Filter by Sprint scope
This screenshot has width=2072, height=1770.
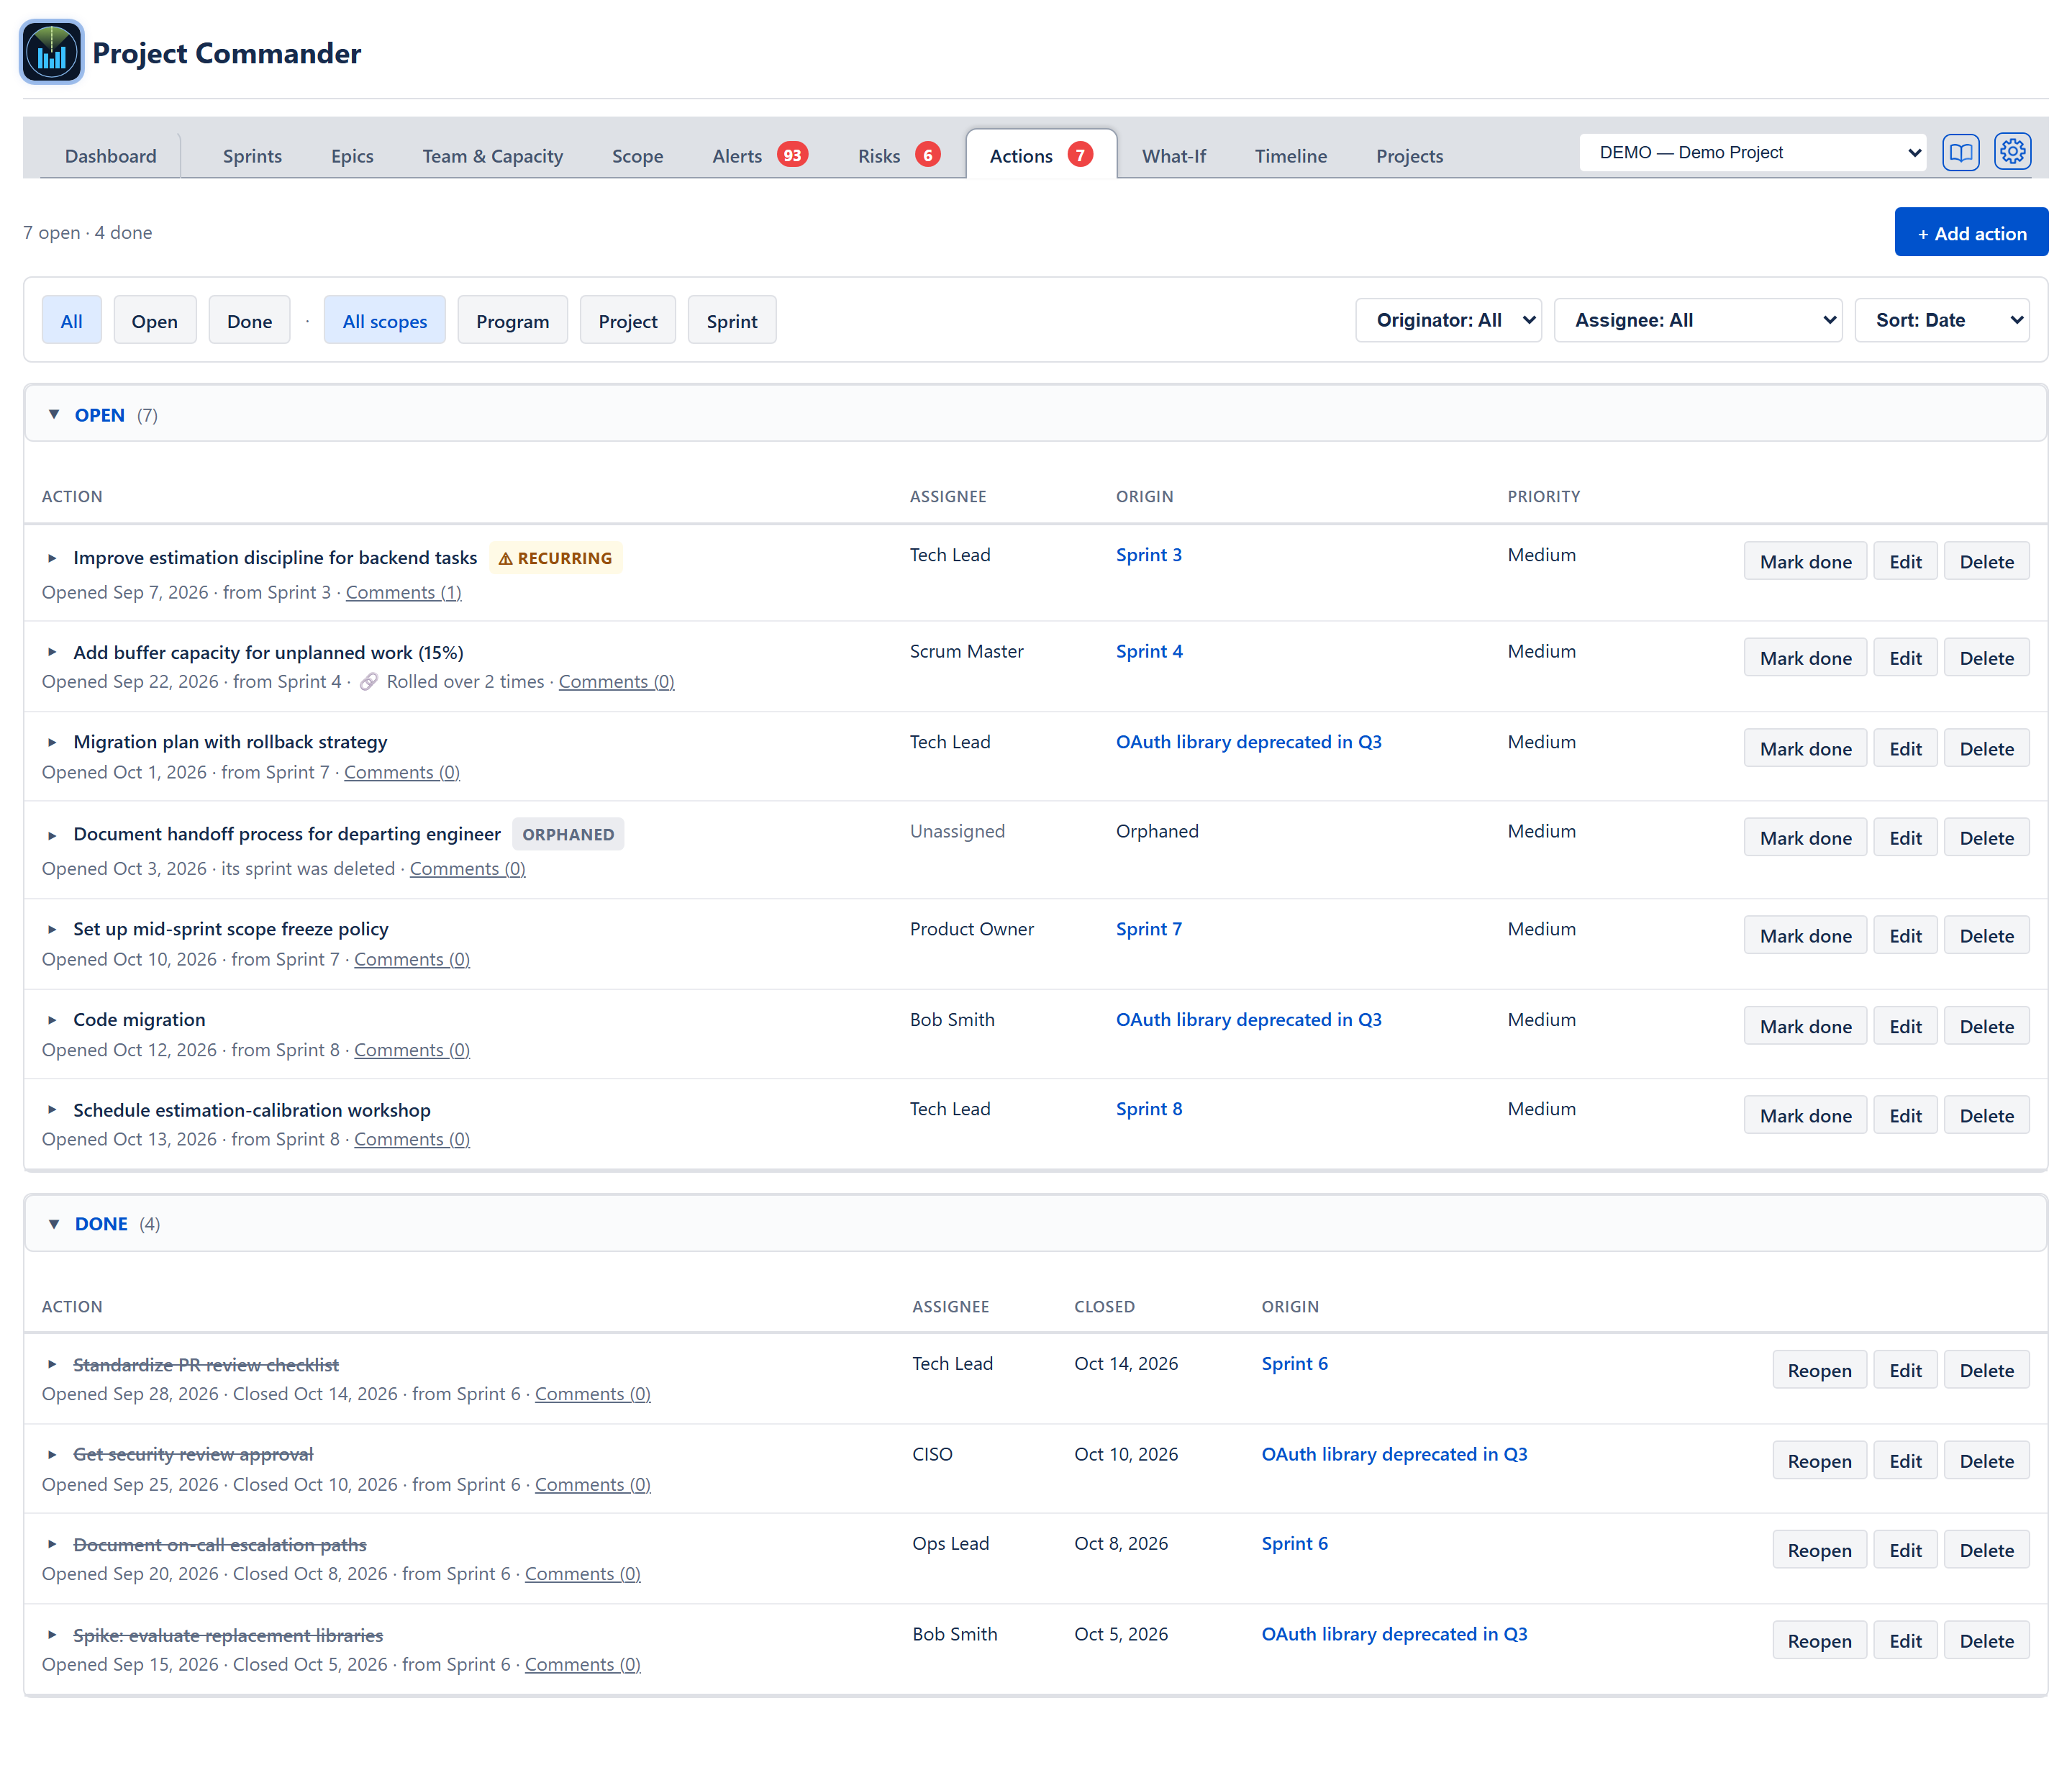[732, 321]
